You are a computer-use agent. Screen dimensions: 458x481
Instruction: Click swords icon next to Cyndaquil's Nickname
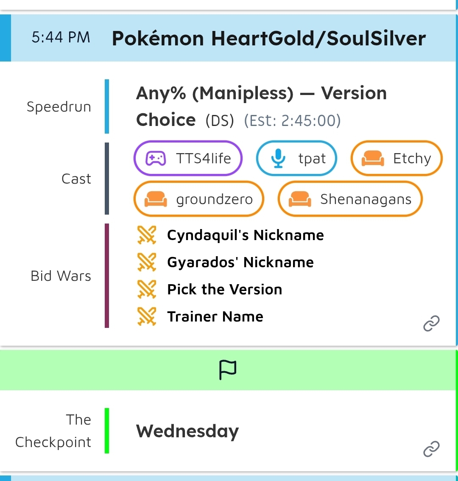pos(147,235)
